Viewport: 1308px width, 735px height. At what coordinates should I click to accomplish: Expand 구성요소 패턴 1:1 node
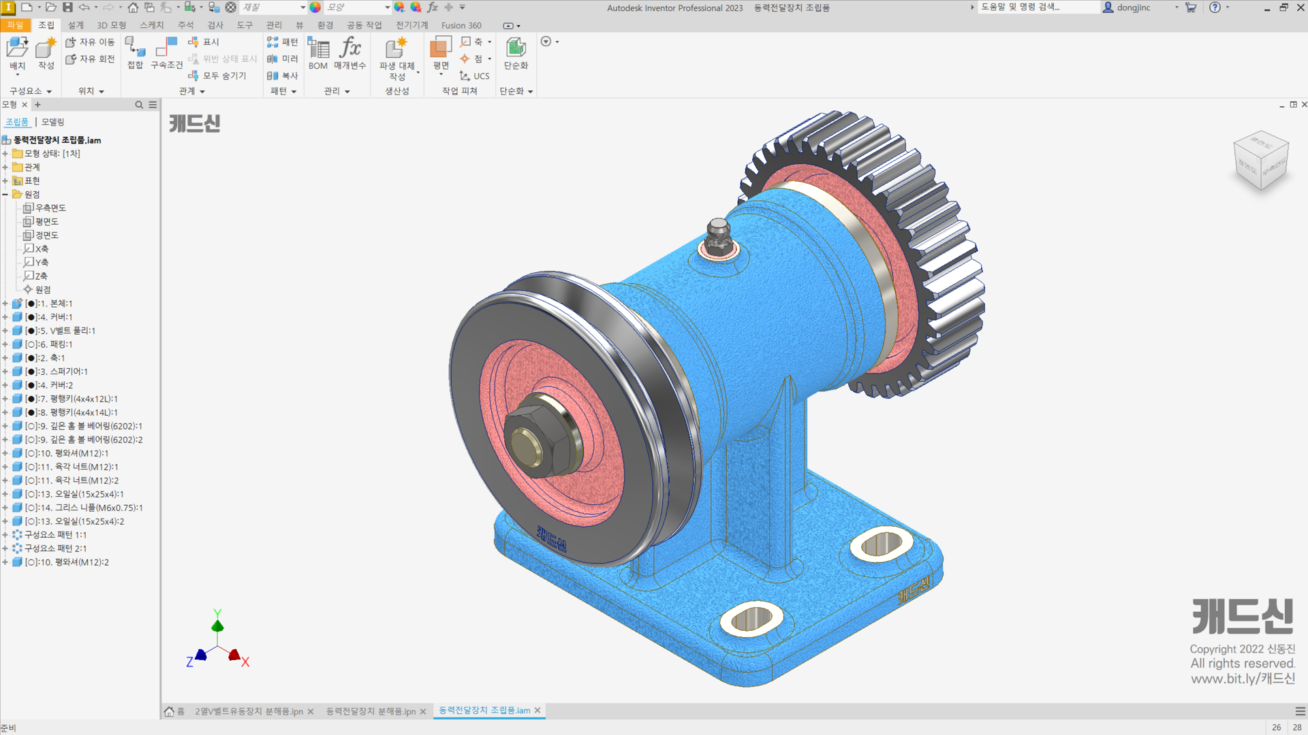[x=5, y=535]
